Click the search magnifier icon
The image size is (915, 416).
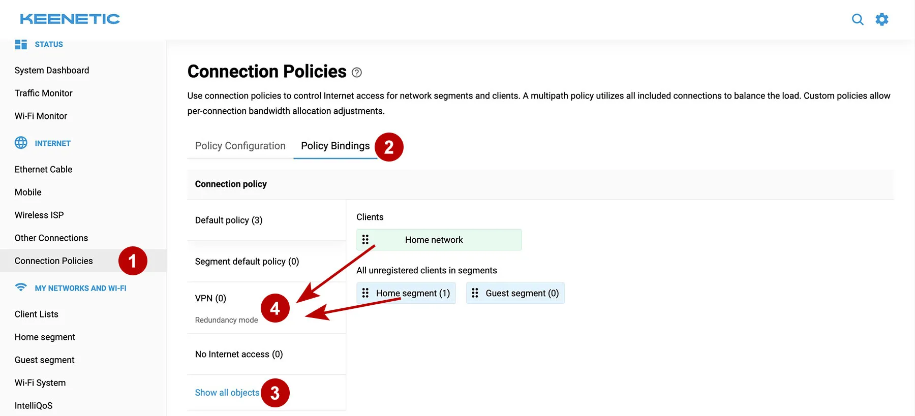click(x=858, y=19)
